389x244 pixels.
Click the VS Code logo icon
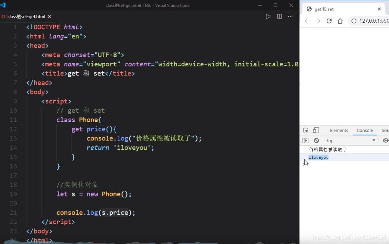point(3,5)
